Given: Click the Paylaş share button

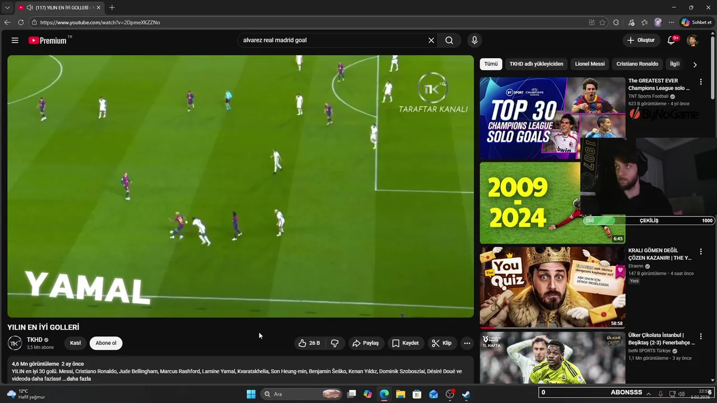Looking at the screenshot, I should [365, 343].
